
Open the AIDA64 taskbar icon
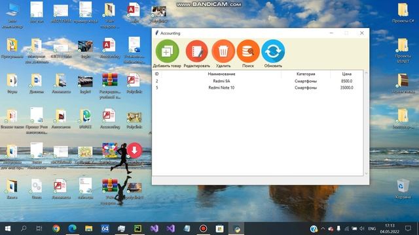pyautogui.click(x=105, y=228)
